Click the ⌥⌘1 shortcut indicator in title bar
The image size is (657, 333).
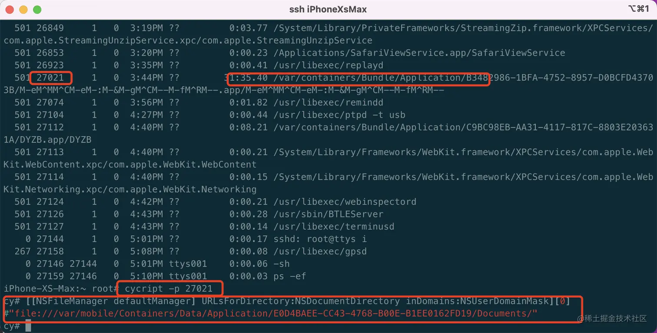[x=638, y=9]
